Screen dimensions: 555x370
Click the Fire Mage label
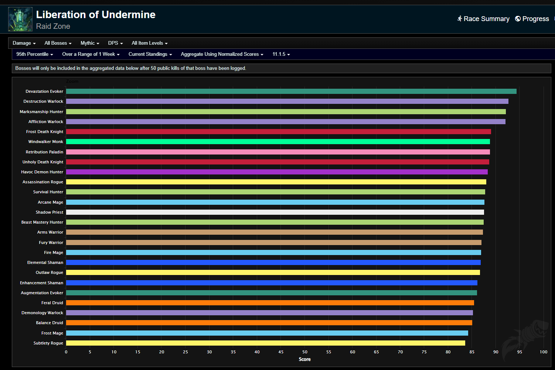[x=54, y=252]
